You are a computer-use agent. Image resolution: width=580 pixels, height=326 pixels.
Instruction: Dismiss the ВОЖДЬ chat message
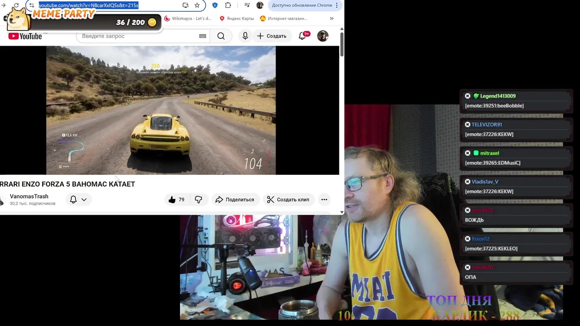coord(468,210)
